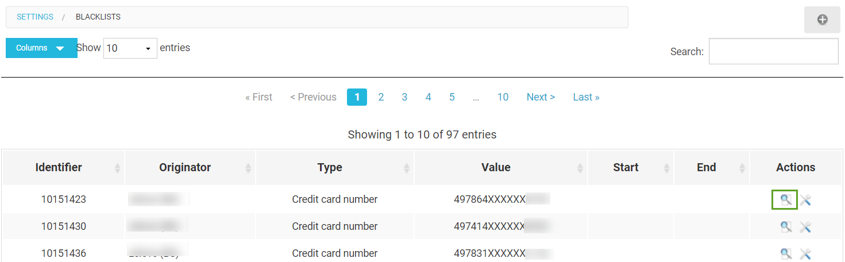Image resolution: width=845 pixels, height=262 pixels.
Task: View details of blacklist 10151436
Action: point(786,253)
